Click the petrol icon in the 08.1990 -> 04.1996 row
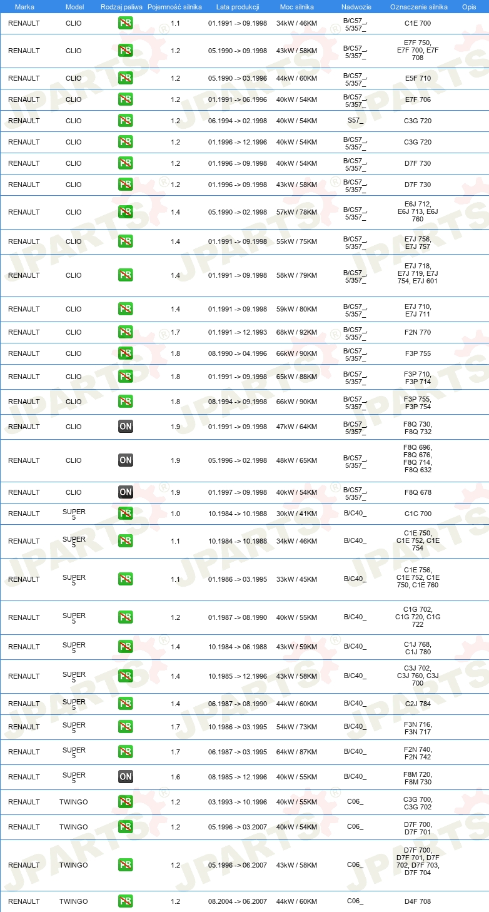This screenshot has height=912, width=489. pos(126,353)
